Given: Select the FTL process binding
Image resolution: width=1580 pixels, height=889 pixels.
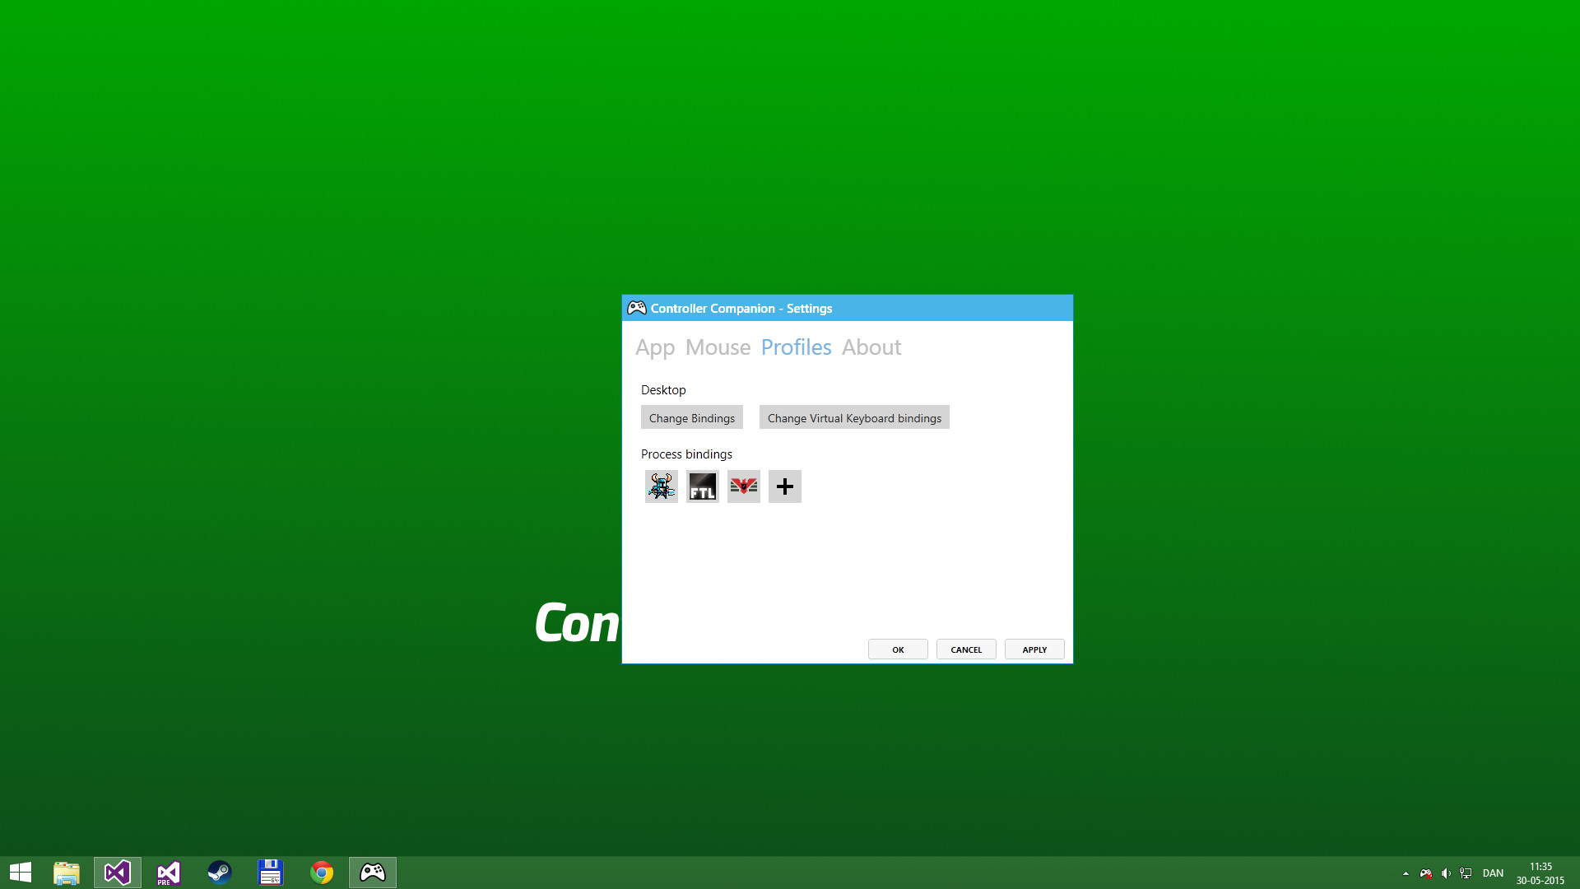Looking at the screenshot, I should pos(702,486).
